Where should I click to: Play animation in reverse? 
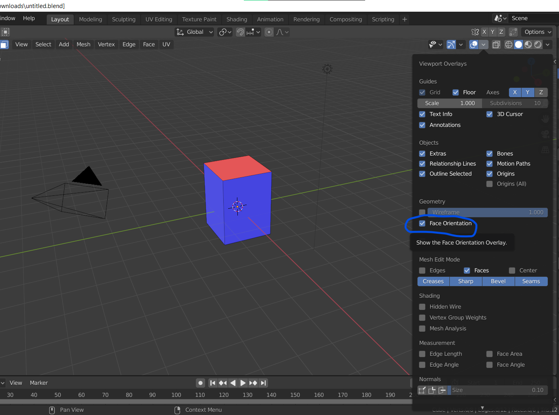click(233, 383)
